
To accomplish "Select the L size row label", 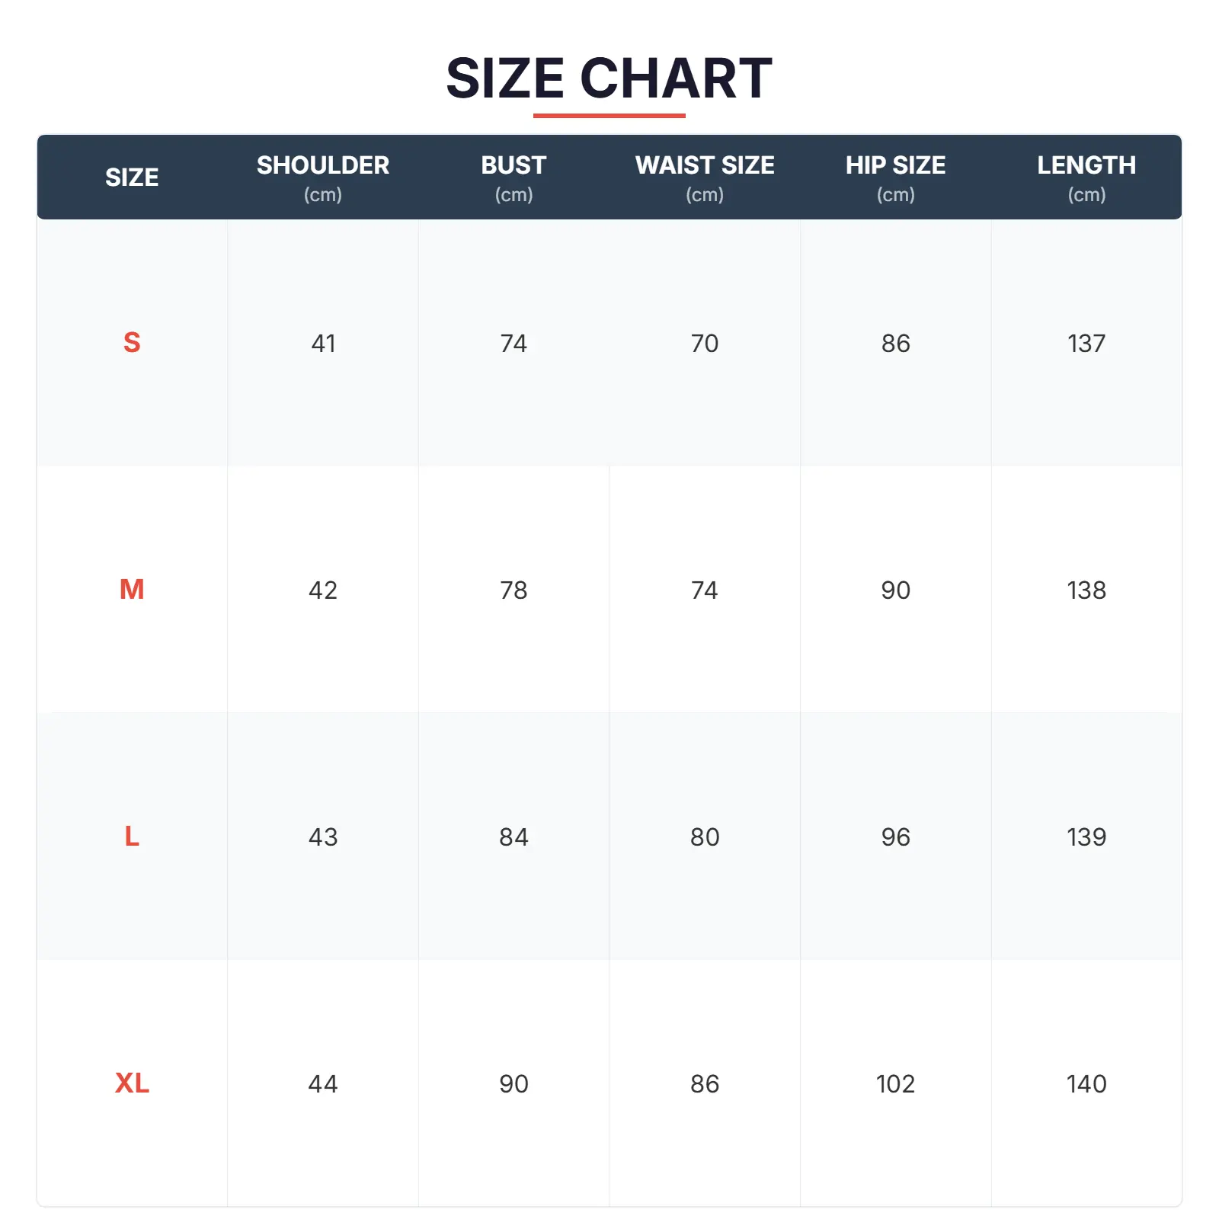I will click(132, 837).
